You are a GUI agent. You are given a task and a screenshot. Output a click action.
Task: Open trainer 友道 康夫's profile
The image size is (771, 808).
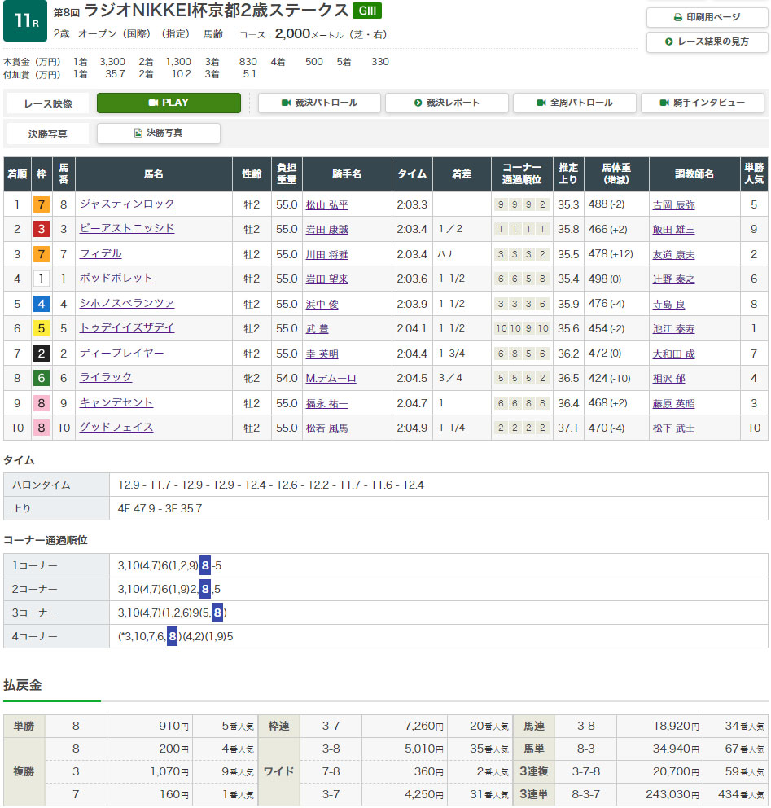[x=673, y=255]
